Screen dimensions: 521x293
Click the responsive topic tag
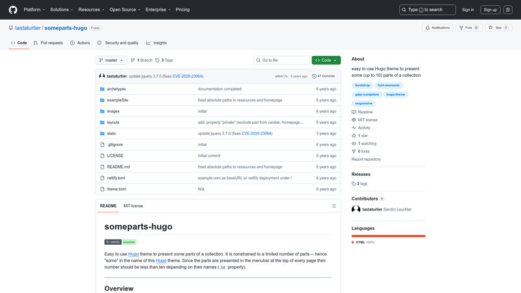(363, 104)
